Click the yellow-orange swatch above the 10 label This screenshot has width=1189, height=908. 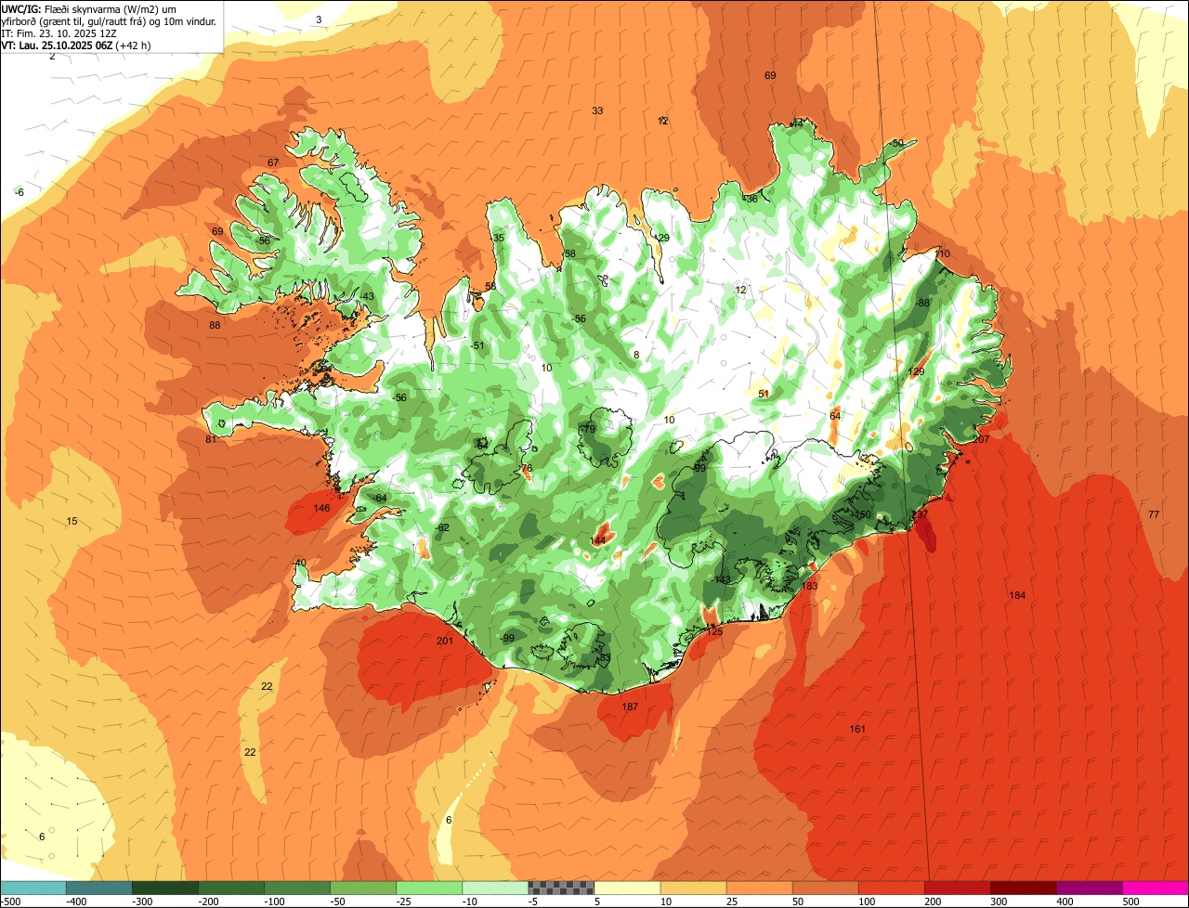693,888
